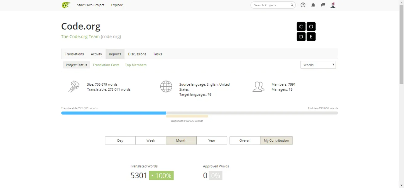Select the Day period toggle
The width and height of the screenshot is (404, 188).
pyautogui.click(x=120, y=140)
